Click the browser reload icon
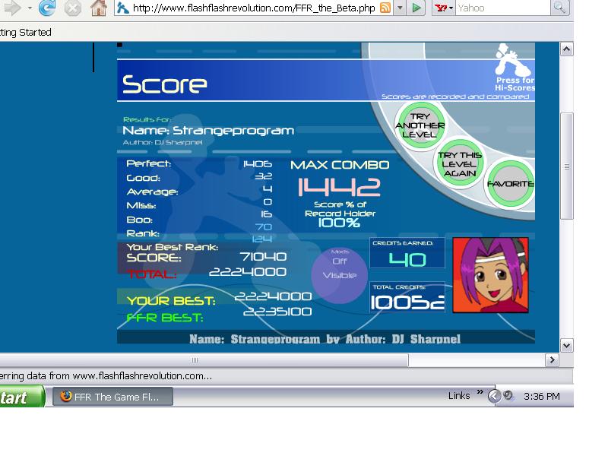 point(47,8)
